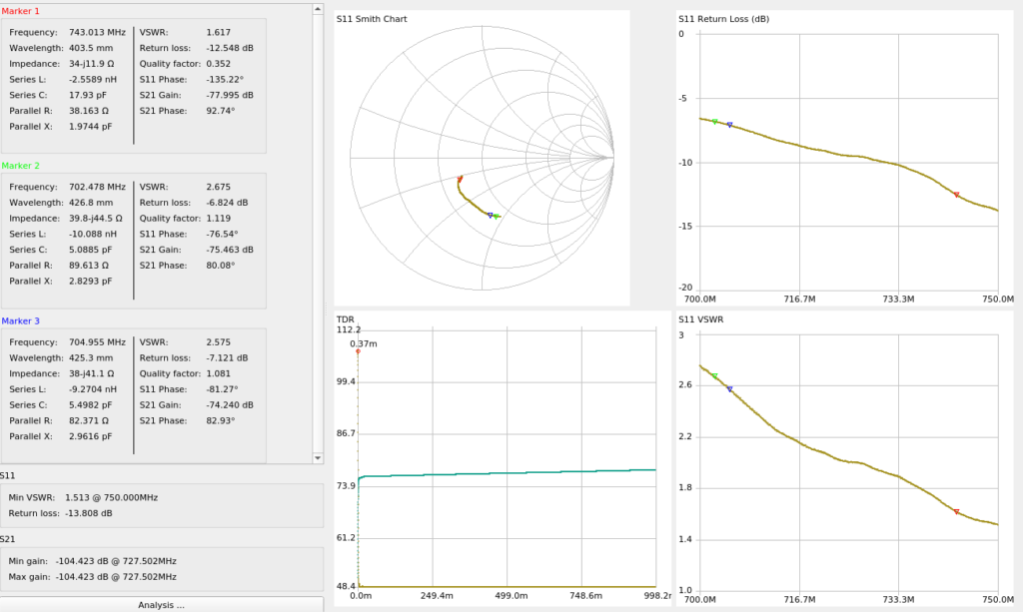This screenshot has width=1023, height=612.
Task: Click impedance value 34-j11.9 Ω
Action: 91,64
